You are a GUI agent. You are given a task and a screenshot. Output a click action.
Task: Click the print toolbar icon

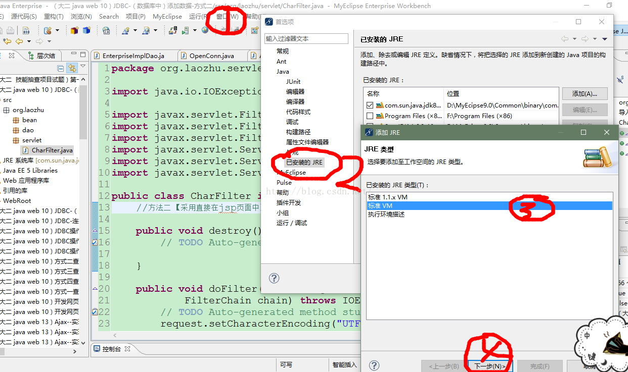coord(10,30)
